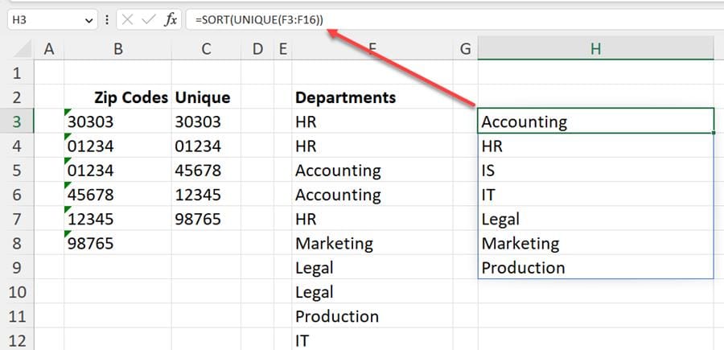Click the Cancel (X) formula icon

(128, 20)
